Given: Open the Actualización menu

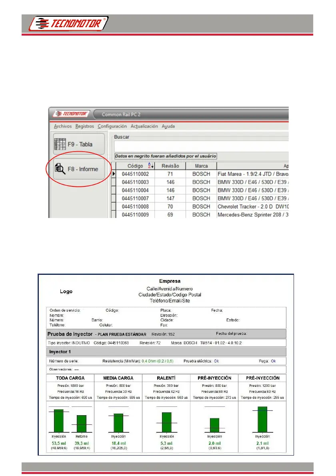Looking at the screenshot, I should pos(144,126).
